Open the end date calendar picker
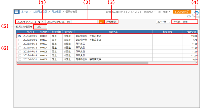 point(69,22)
